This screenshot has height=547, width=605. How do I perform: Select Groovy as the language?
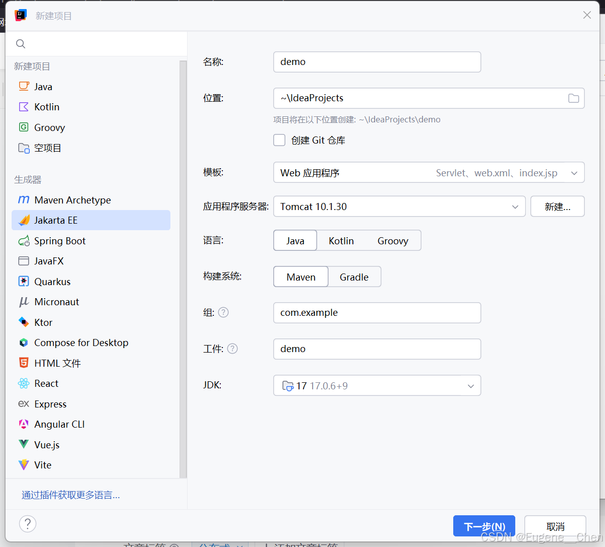[393, 241]
